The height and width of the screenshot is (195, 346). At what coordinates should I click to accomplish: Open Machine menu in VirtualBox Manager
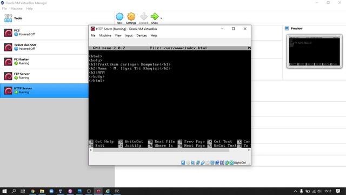click(17, 9)
